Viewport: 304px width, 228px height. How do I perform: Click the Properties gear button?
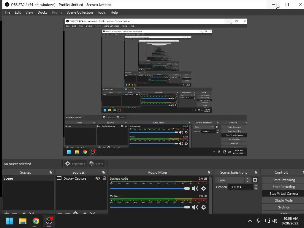(75, 164)
